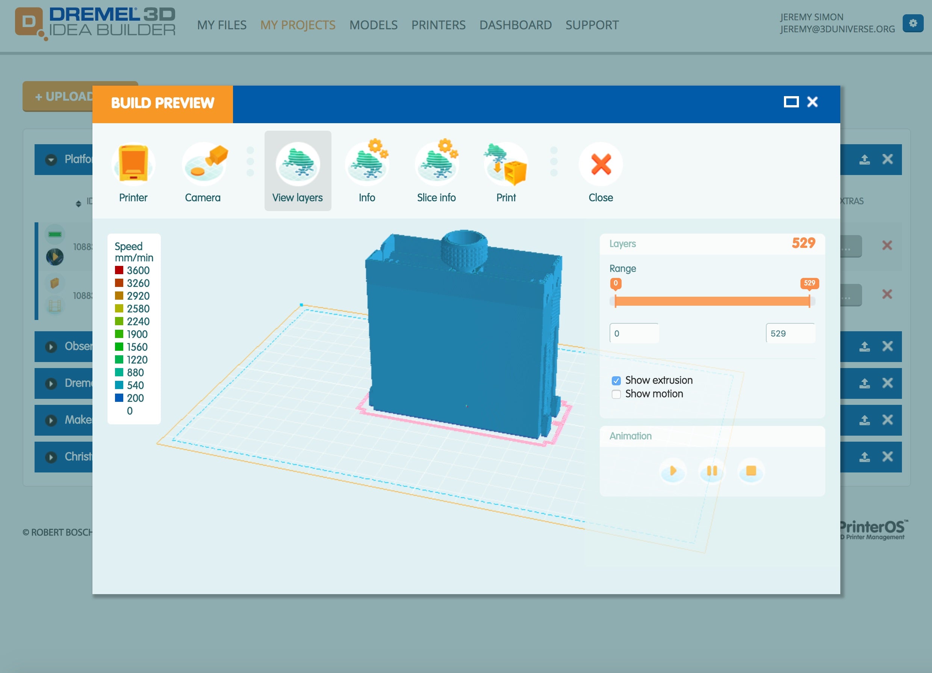The width and height of the screenshot is (932, 673).
Task: Enable the Show motion checkbox
Action: [616, 394]
